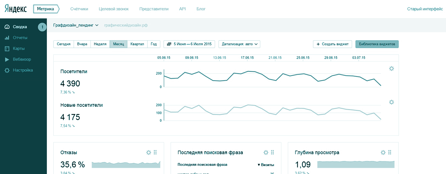Open settings gear for Новые посетители chart
Screen dimensions: 446x174
click(x=392, y=102)
